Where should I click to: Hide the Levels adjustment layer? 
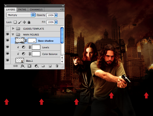pos(8,47)
